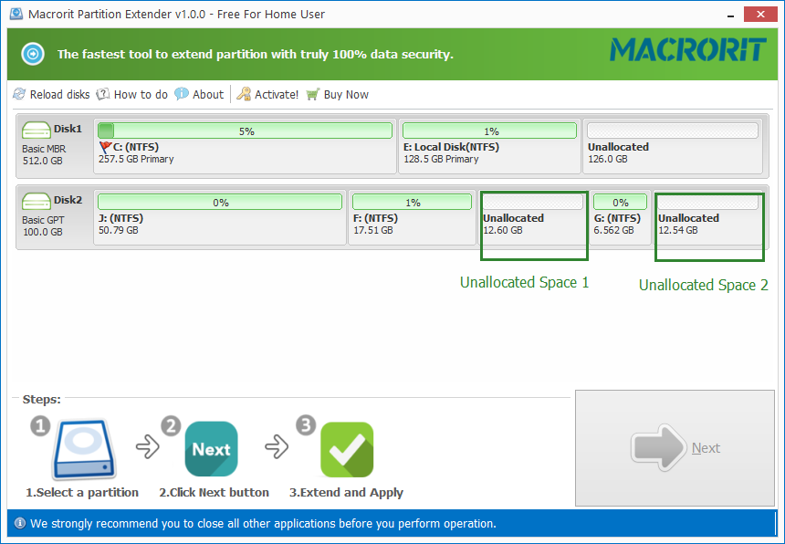Select the J: (NTFS) partition
The image size is (785, 544).
220,218
